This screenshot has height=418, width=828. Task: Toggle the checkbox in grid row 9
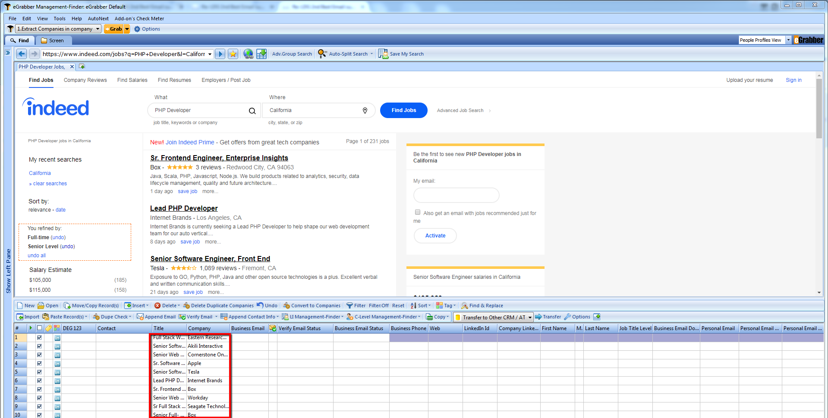(x=39, y=406)
